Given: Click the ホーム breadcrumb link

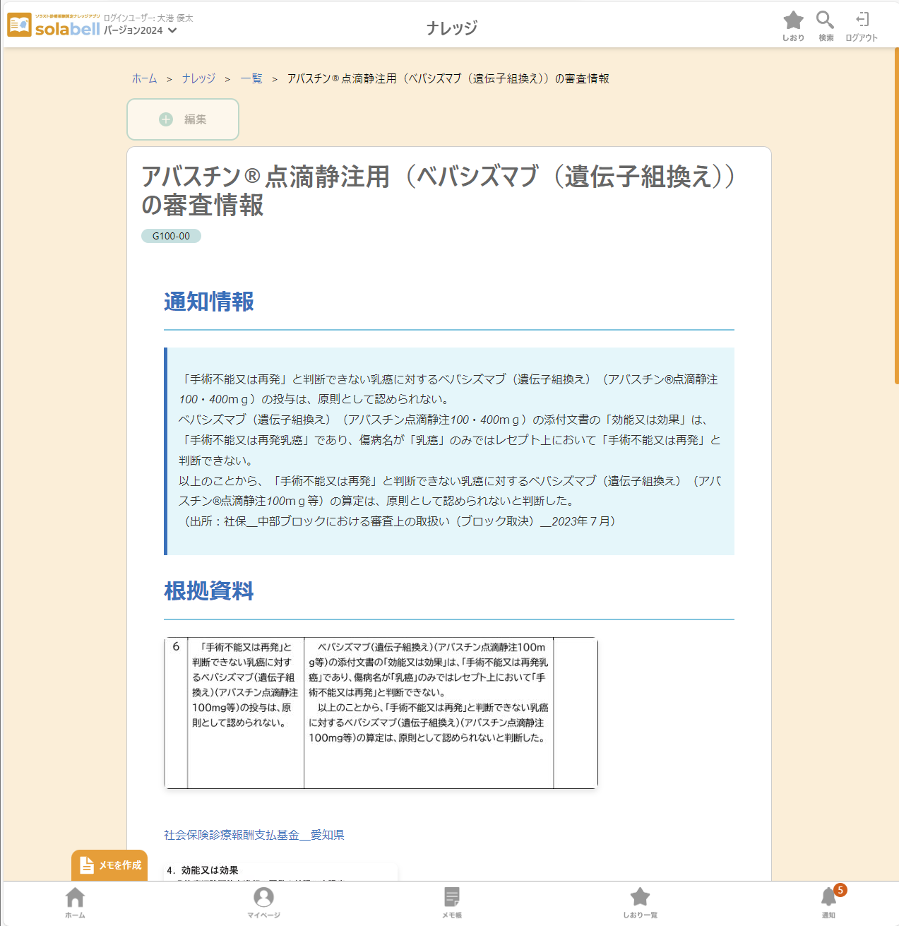Looking at the screenshot, I should pos(144,78).
